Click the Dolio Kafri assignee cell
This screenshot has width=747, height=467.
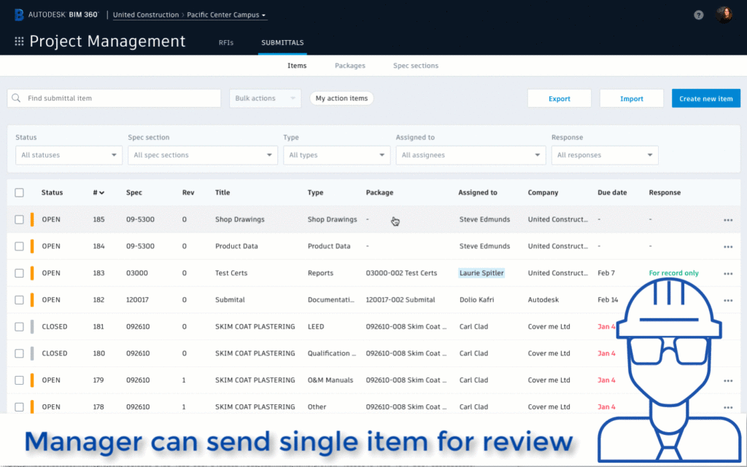[x=476, y=299]
